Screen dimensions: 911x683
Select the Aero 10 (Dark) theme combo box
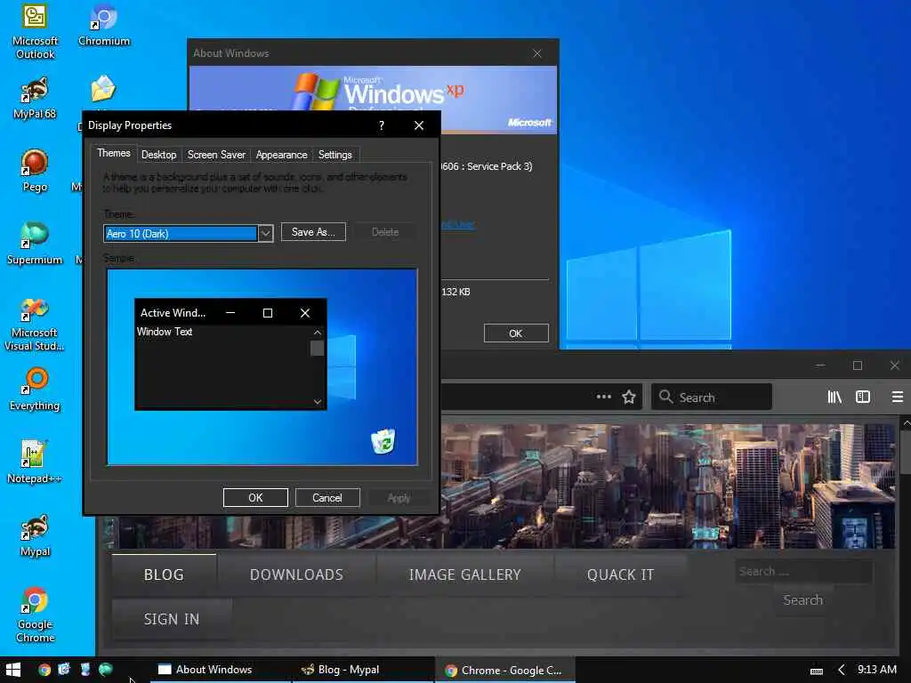tap(189, 234)
